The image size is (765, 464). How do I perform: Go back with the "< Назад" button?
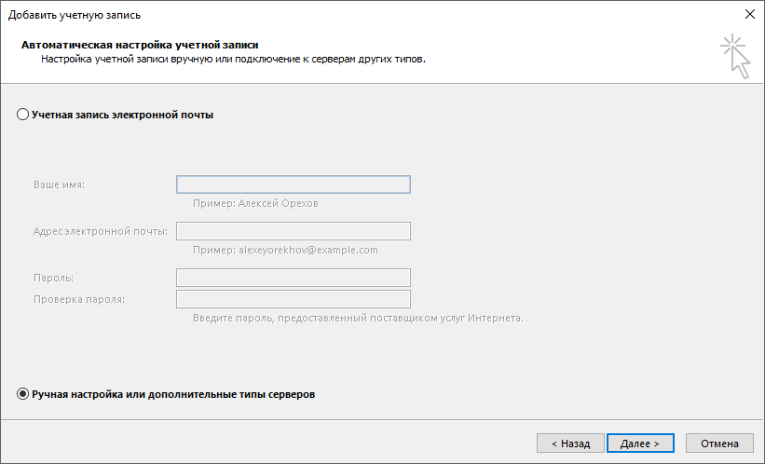[570, 444]
